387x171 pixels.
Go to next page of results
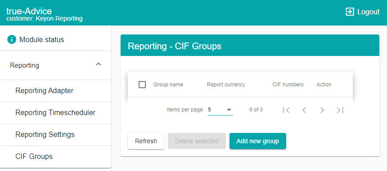(322, 110)
